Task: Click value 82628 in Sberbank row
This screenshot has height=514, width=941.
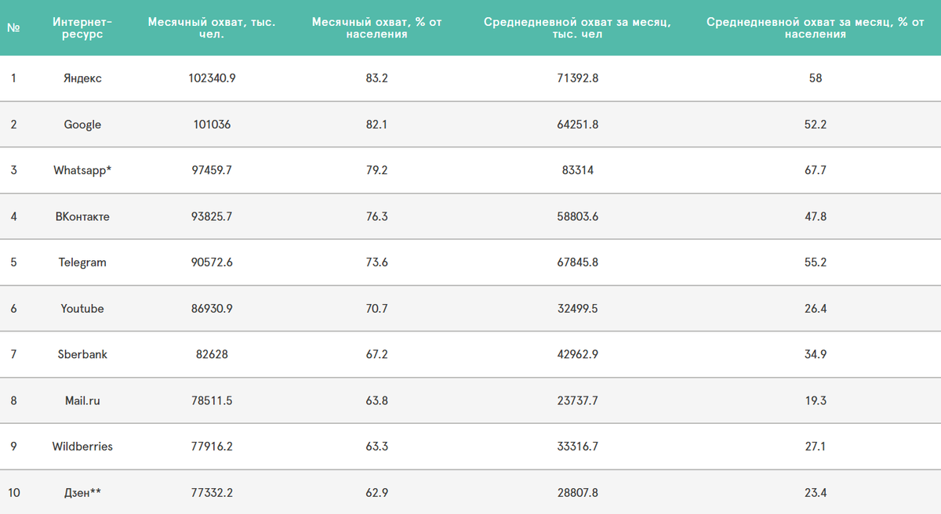Action: [x=212, y=354]
